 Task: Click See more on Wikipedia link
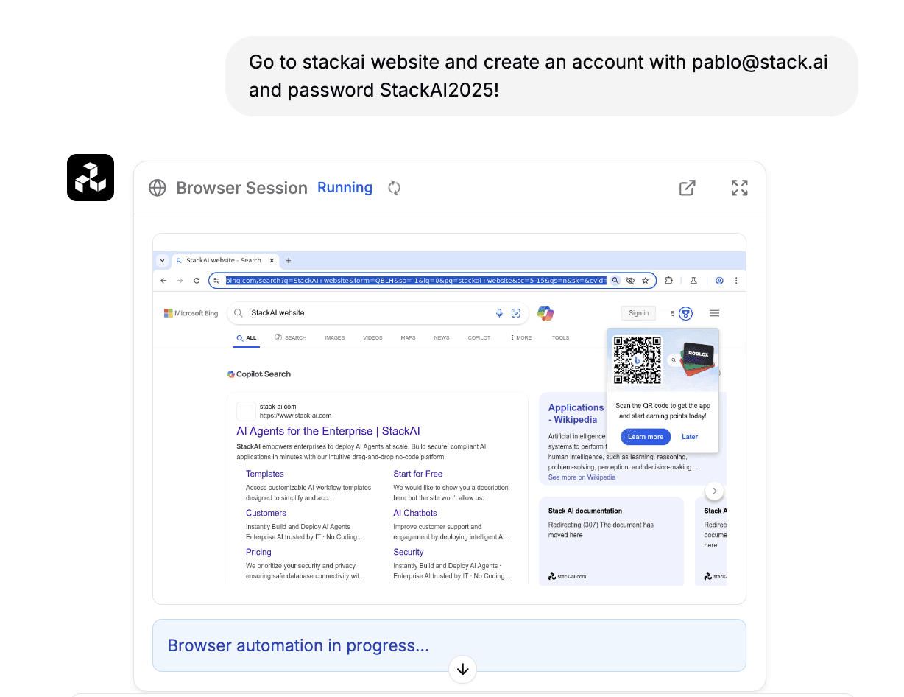pyautogui.click(x=582, y=477)
